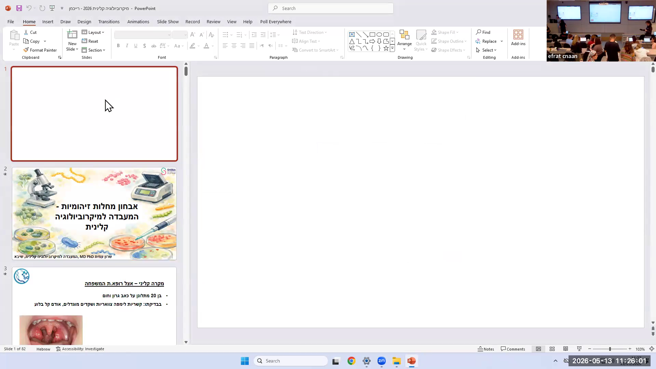656x369 pixels.
Task: Open Google Chrome from taskbar
Action: click(352, 361)
